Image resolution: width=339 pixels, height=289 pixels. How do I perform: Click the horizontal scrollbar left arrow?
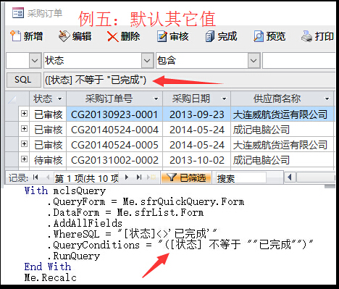(290, 177)
